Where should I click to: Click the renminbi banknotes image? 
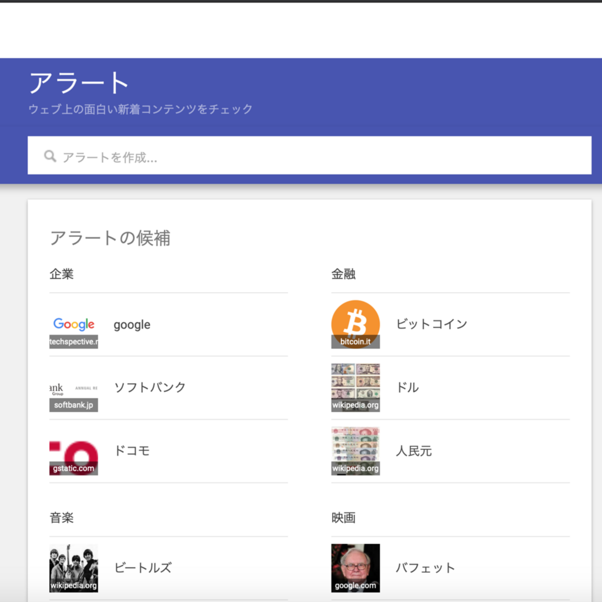coord(355,451)
